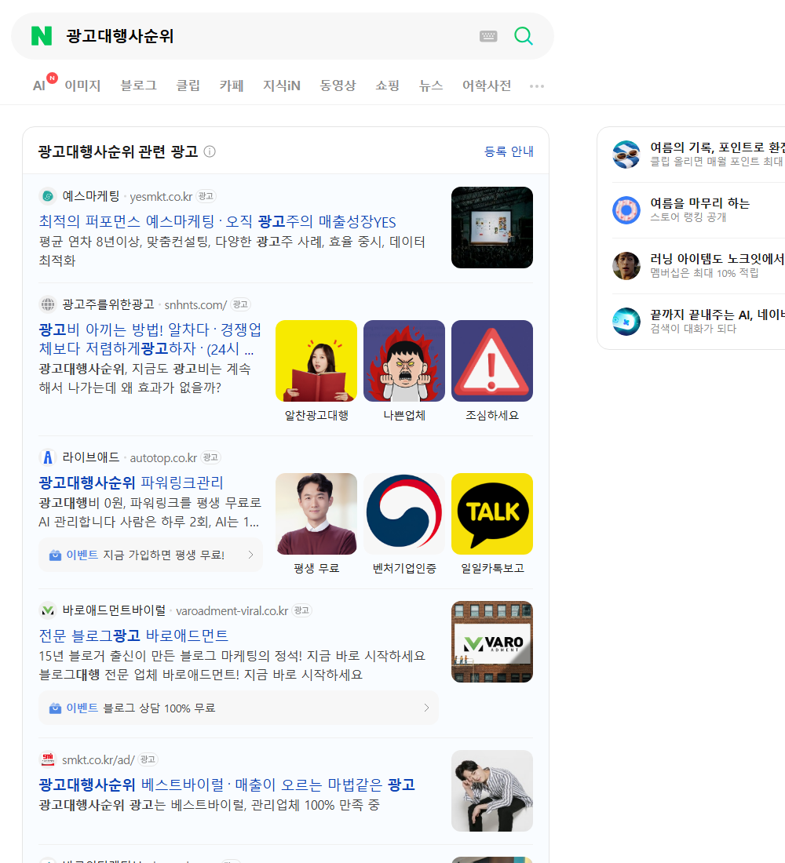Click the VARO adment building thumbnail
Screen dimensions: 785x863
click(x=492, y=642)
